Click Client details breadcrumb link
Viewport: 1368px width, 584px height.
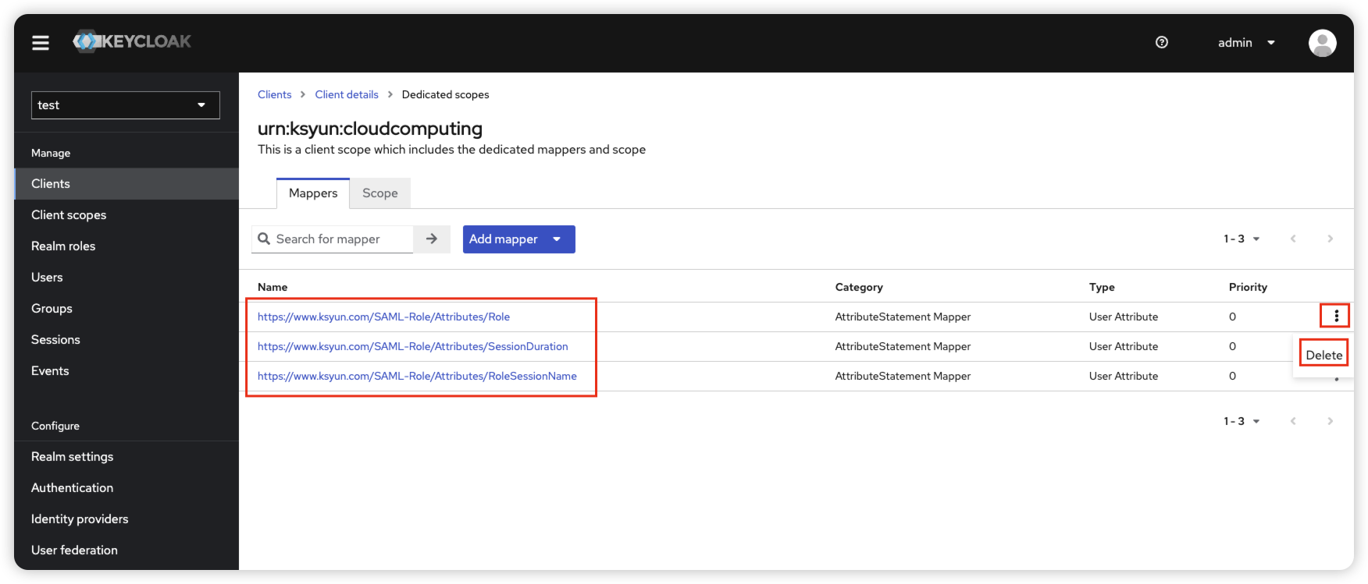(346, 94)
